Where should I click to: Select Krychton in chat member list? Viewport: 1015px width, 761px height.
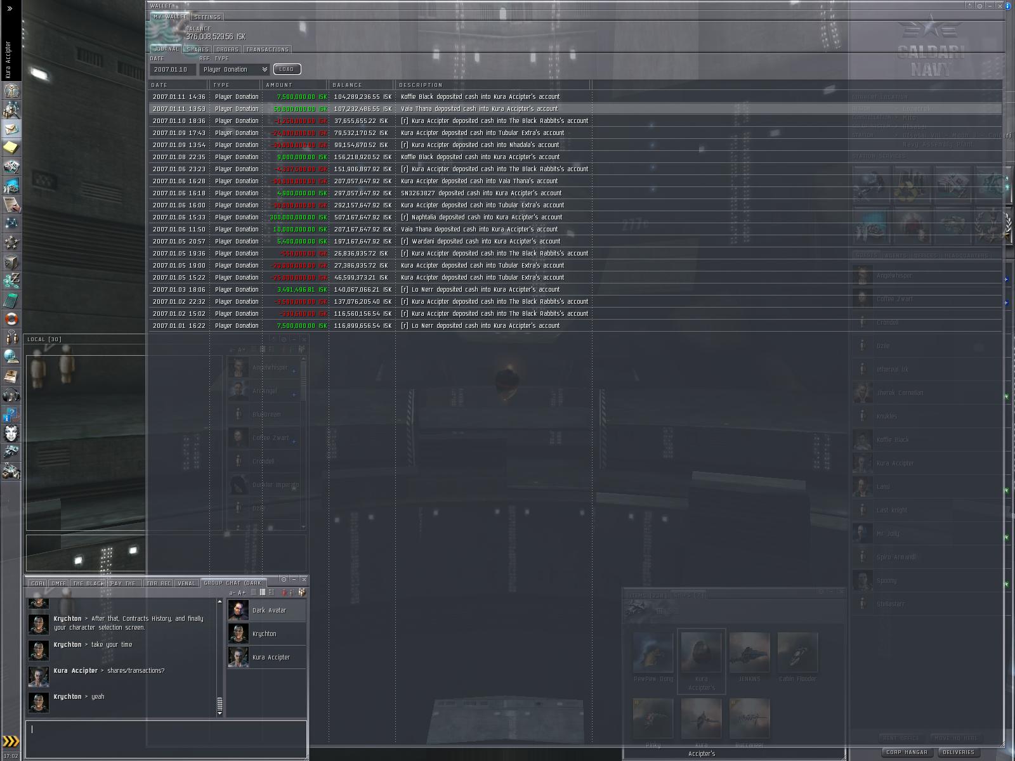pos(266,634)
